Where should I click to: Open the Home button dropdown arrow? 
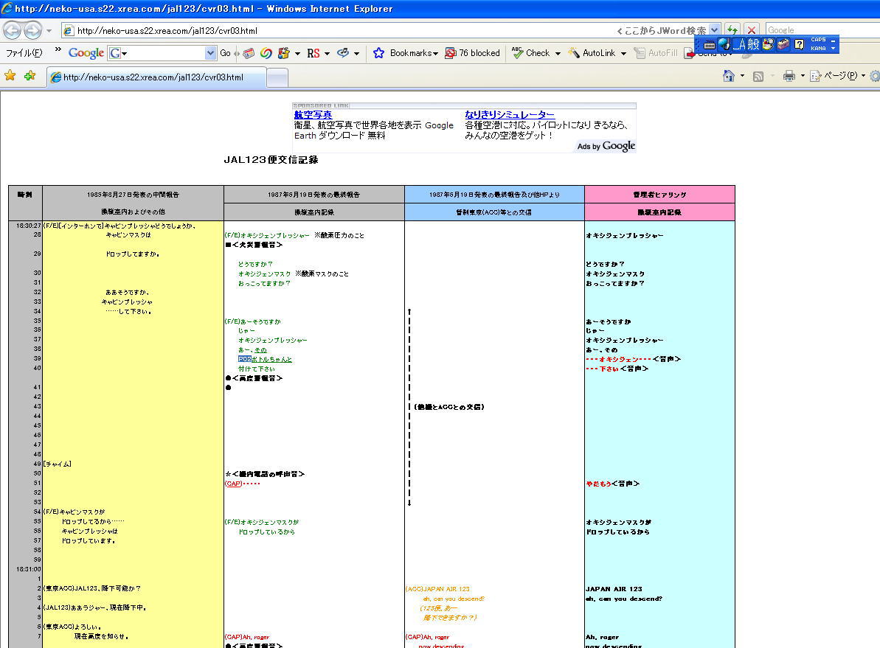pos(743,76)
